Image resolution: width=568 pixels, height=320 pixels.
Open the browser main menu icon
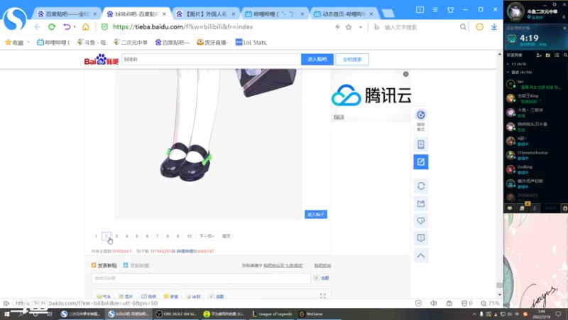435,10
